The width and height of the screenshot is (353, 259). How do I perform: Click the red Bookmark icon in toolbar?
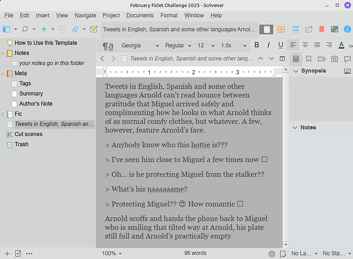[322, 30]
